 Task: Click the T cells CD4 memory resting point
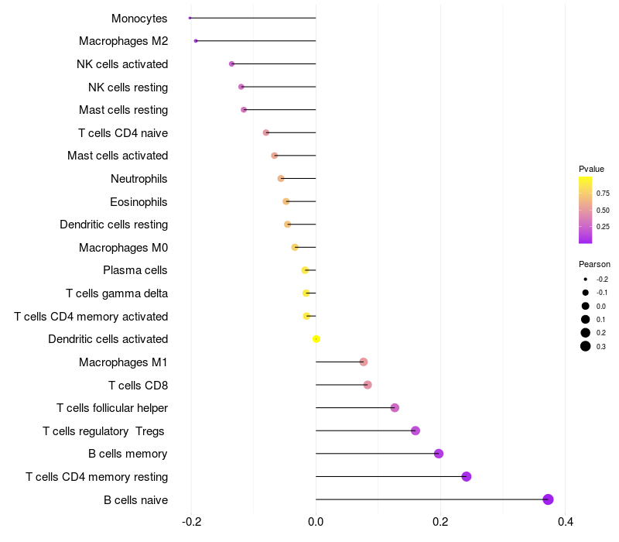coord(467,476)
